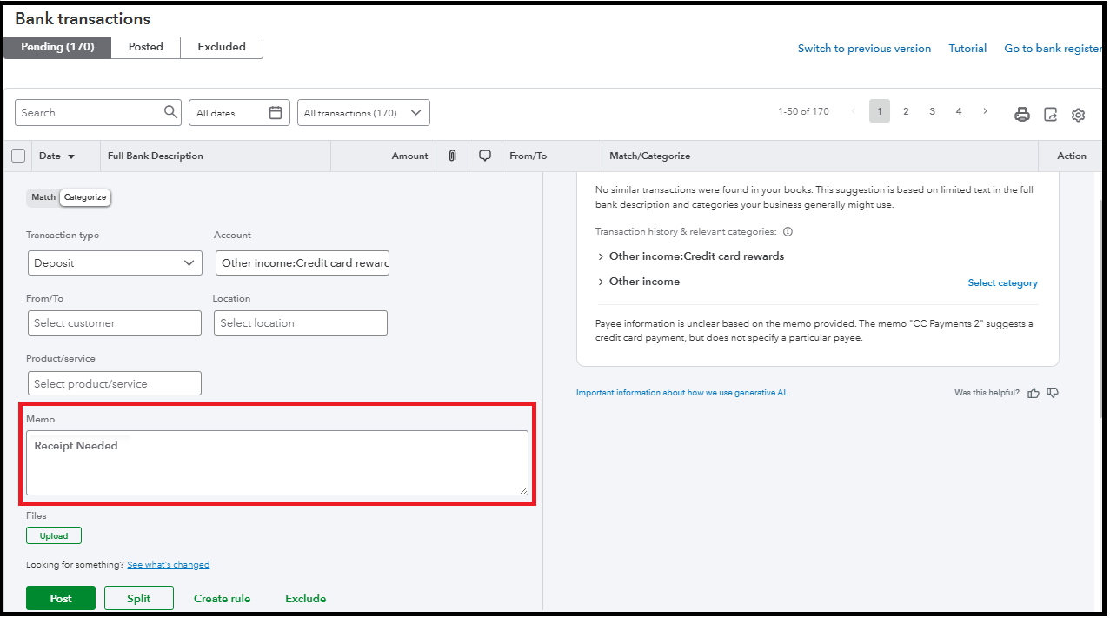1110x618 pixels.
Task: Click the thumbs up helpful icon
Action: pyautogui.click(x=1034, y=393)
